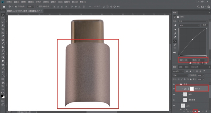This screenshot has width=211, height=113.
Task: Select the Zoom magnifier tool
Action: (x=3, y=86)
